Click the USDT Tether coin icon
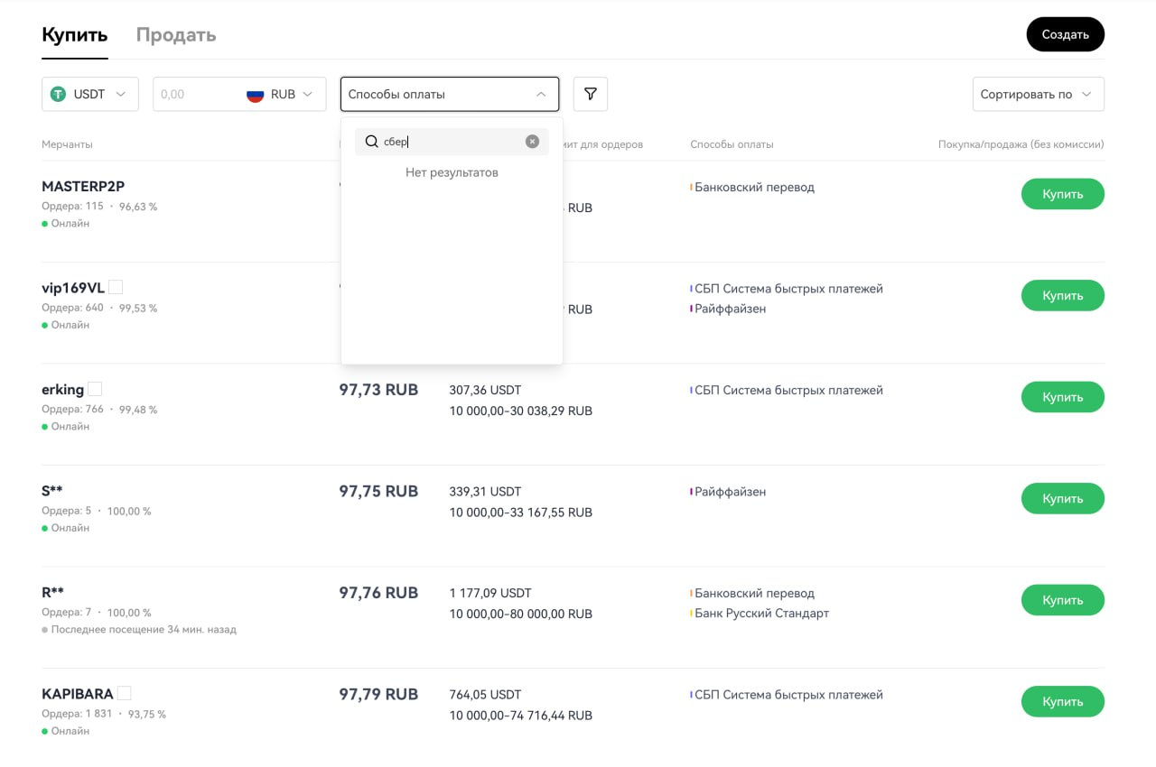 tap(59, 94)
